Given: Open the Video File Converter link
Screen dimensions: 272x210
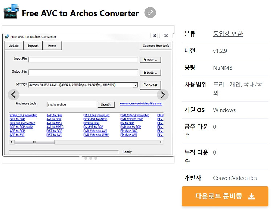Looking at the screenshot, I should (23, 115).
